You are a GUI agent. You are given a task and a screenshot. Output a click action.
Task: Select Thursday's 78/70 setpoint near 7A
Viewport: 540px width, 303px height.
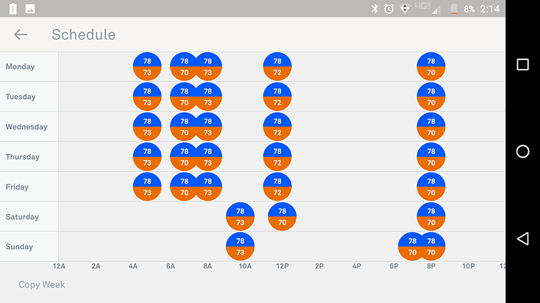(183, 157)
